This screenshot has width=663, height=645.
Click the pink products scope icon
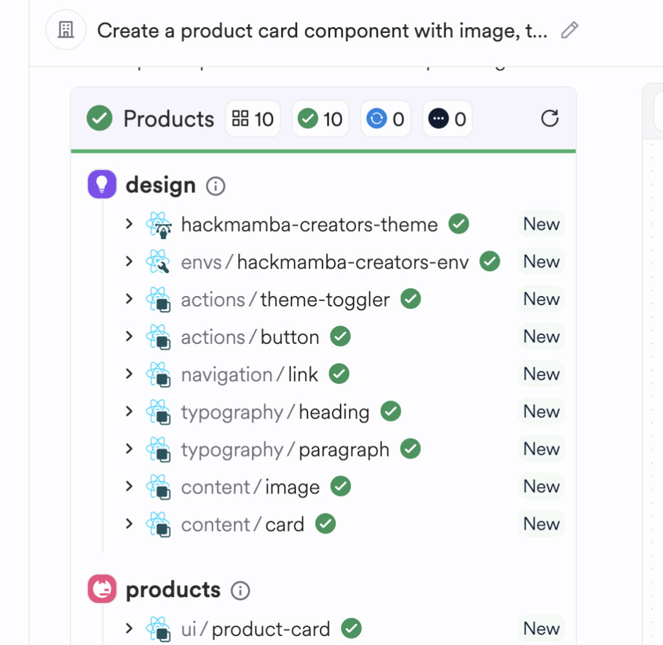(x=102, y=589)
